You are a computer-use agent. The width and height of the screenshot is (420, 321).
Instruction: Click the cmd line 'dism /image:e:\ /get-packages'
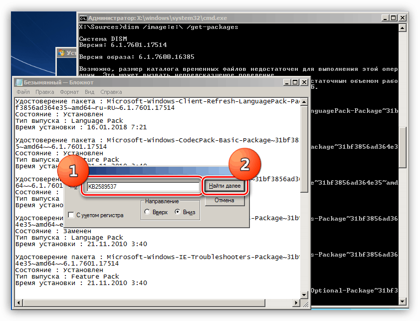181,27
